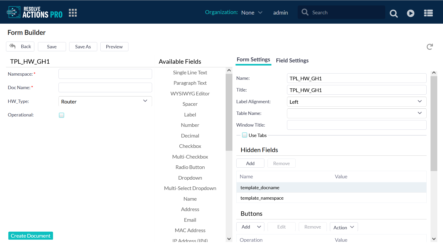443x248 pixels.
Task: Open the apps grid menu icon
Action: click(x=73, y=13)
